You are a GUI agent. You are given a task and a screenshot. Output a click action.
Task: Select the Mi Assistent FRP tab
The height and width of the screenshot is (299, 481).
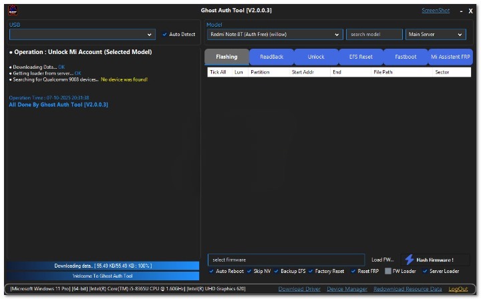point(450,57)
